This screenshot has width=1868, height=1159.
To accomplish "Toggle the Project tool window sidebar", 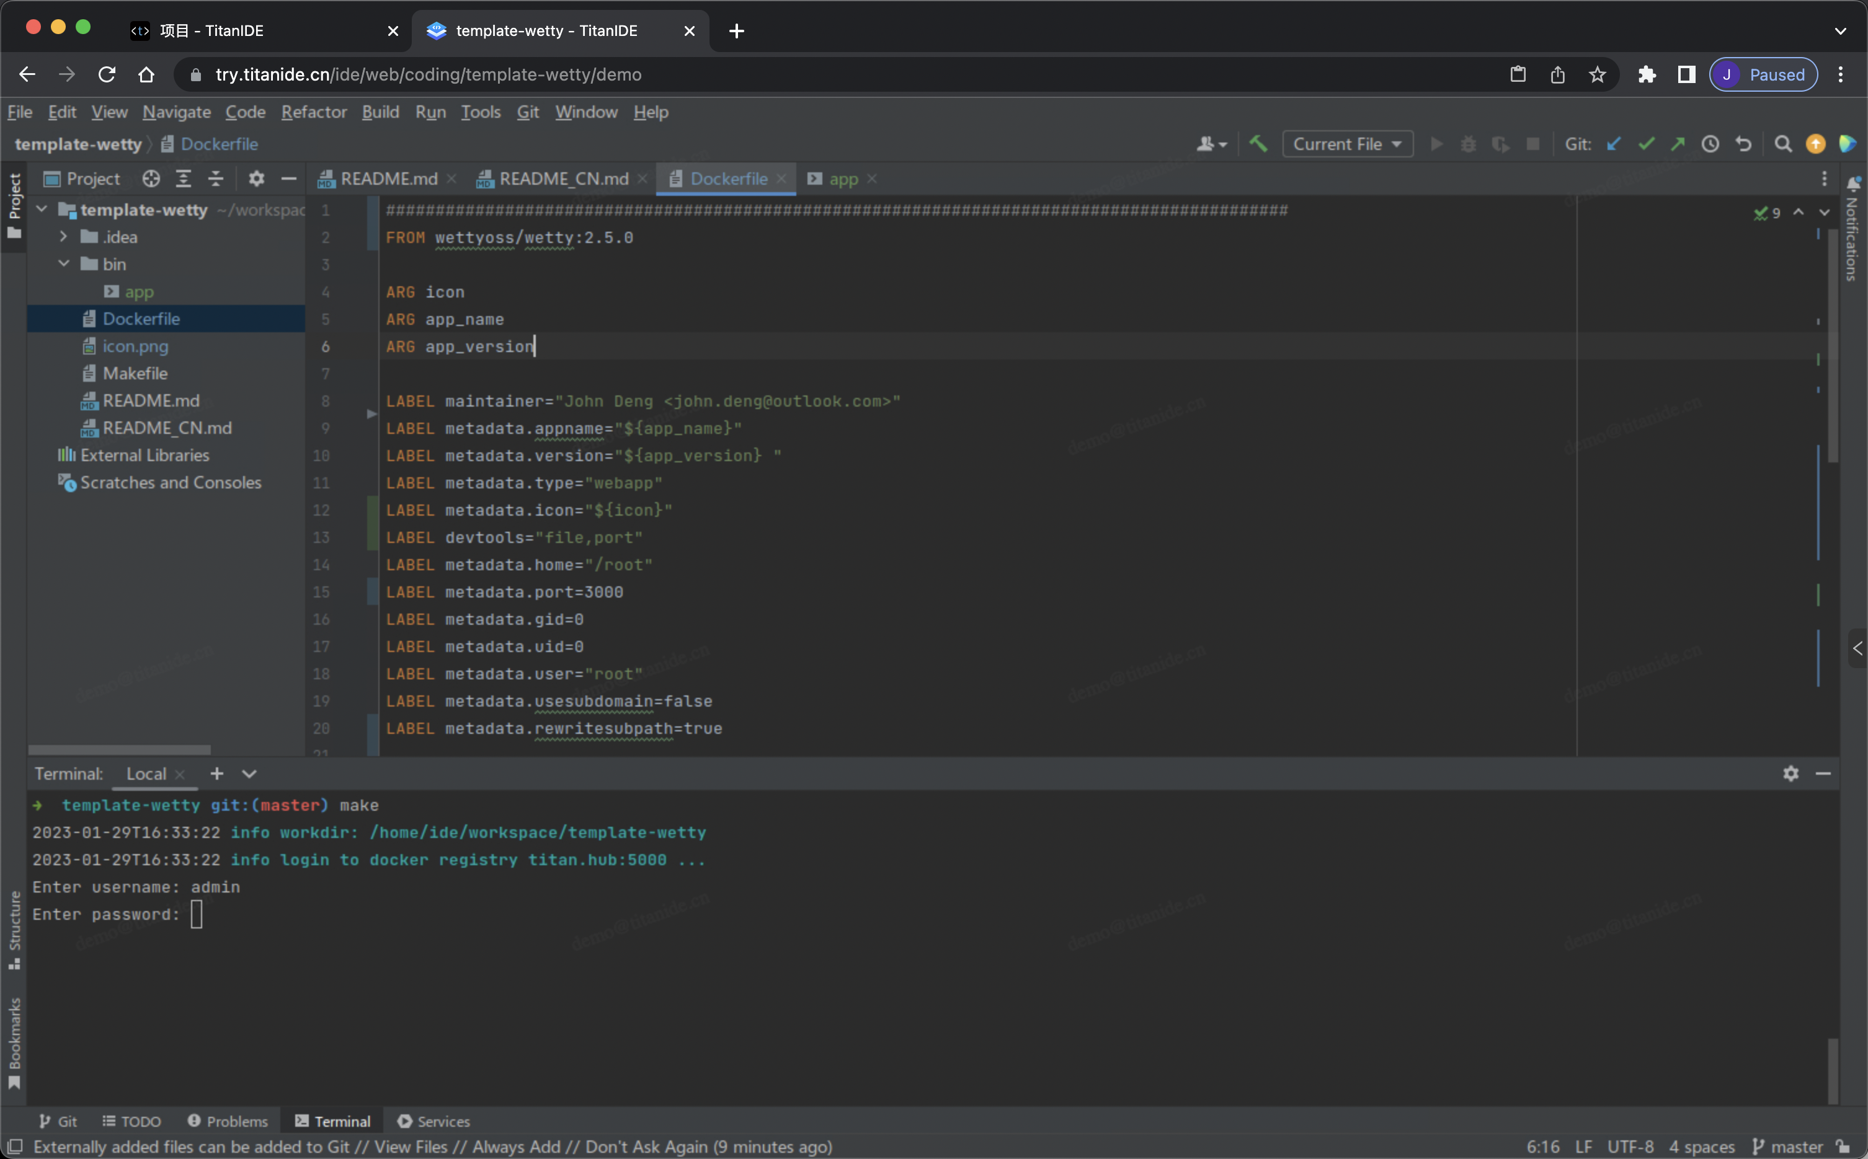I will point(14,205).
